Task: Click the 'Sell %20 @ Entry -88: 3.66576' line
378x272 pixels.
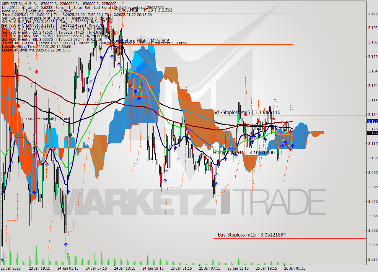Action: tap(51, 40)
